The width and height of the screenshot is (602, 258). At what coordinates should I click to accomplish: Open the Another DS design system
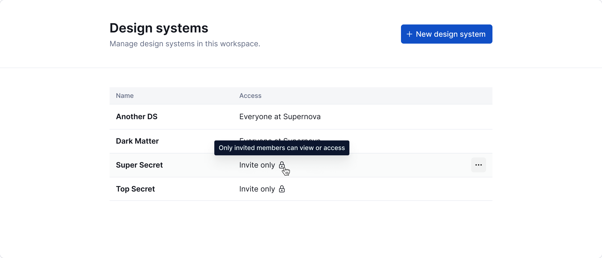tap(136, 116)
